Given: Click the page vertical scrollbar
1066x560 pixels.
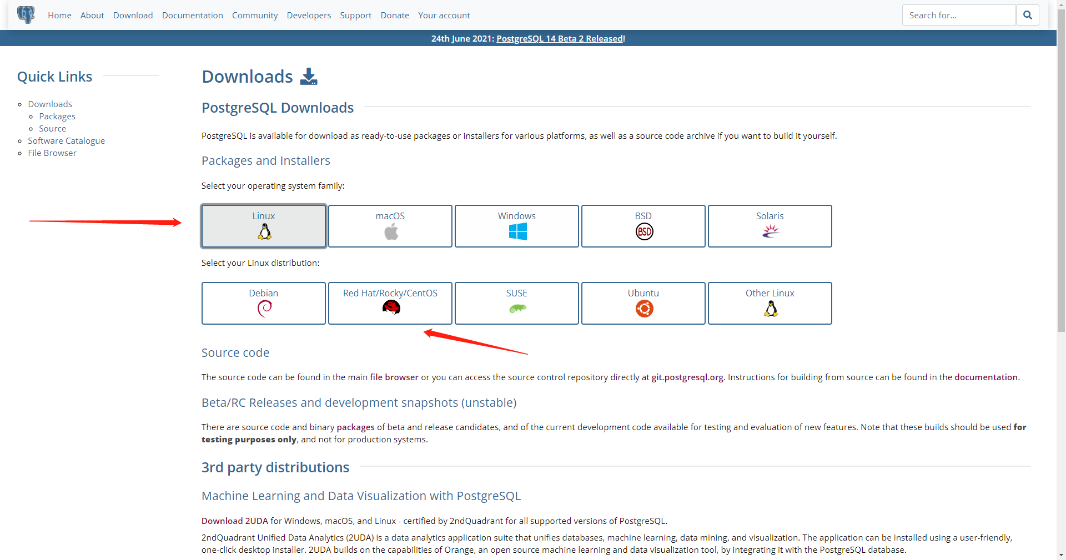Looking at the screenshot, I should [x=1061, y=172].
